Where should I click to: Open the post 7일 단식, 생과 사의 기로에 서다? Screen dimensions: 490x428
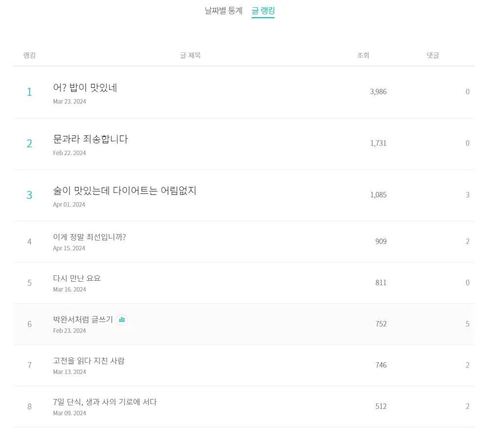(105, 402)
